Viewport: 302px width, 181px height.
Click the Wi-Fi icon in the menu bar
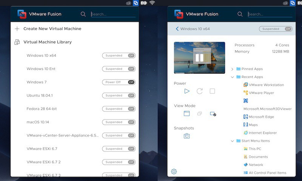click(x=152, y=3)
